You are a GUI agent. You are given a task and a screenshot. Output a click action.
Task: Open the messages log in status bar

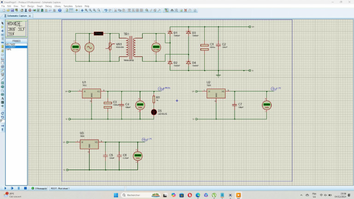pyautogui.click(x=39, y=188)
